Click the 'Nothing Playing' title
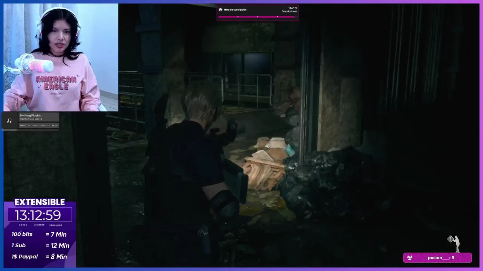483x271 pixels. tap(31, 116)
